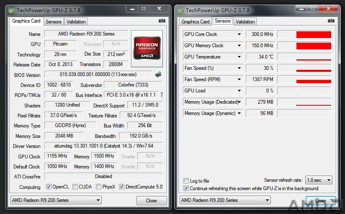Screen dimensions: 345x214
Task: Open GPU selector dropdown in left window
Action: tap(56, 200)
